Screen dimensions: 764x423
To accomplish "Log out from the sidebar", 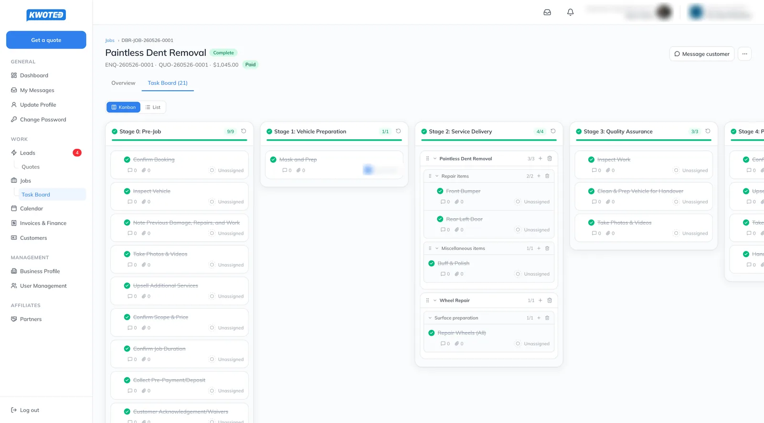I will pyautogui.click(x=25, y=410).
